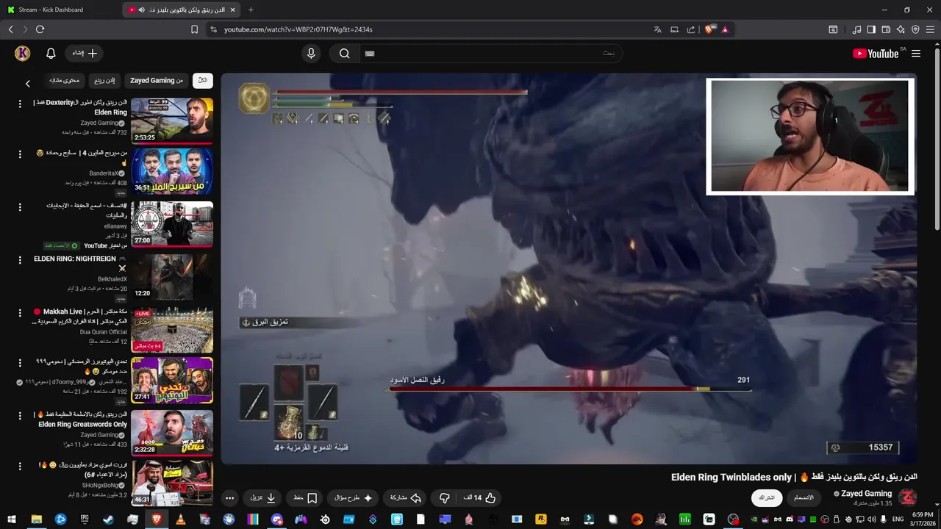Image resolution: width=941 pixels, height=529 pixels.
Task: Click the download 'تنزيل' button
Action: [262, 498]
